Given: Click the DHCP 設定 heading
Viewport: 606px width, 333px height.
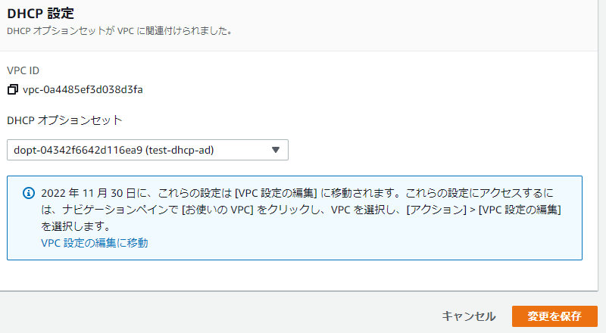Looking at the screenshot, I should tap(42, 13).
